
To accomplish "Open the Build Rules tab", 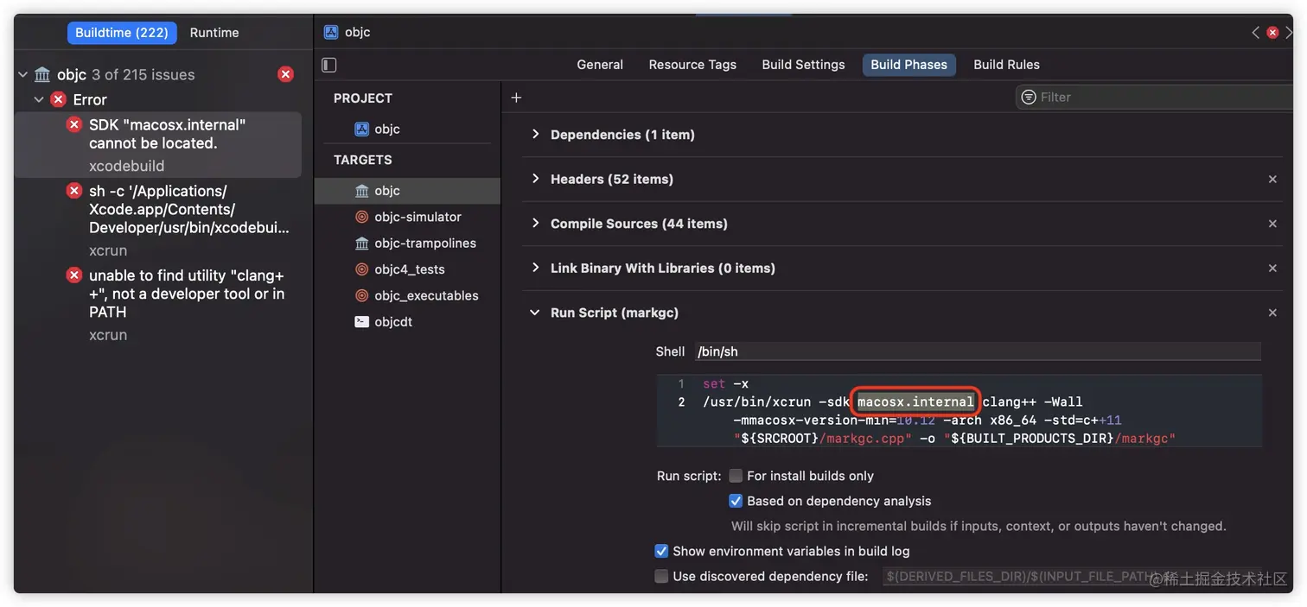I will tap(1006, 65).
